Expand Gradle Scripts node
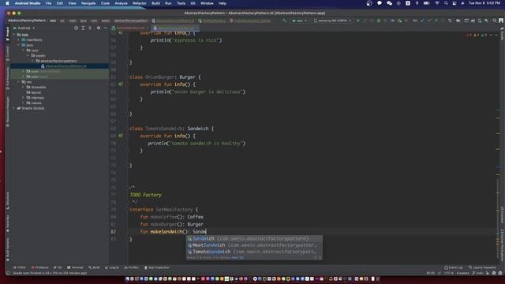The height and width of the screenshot is (284, 505). 14,108
